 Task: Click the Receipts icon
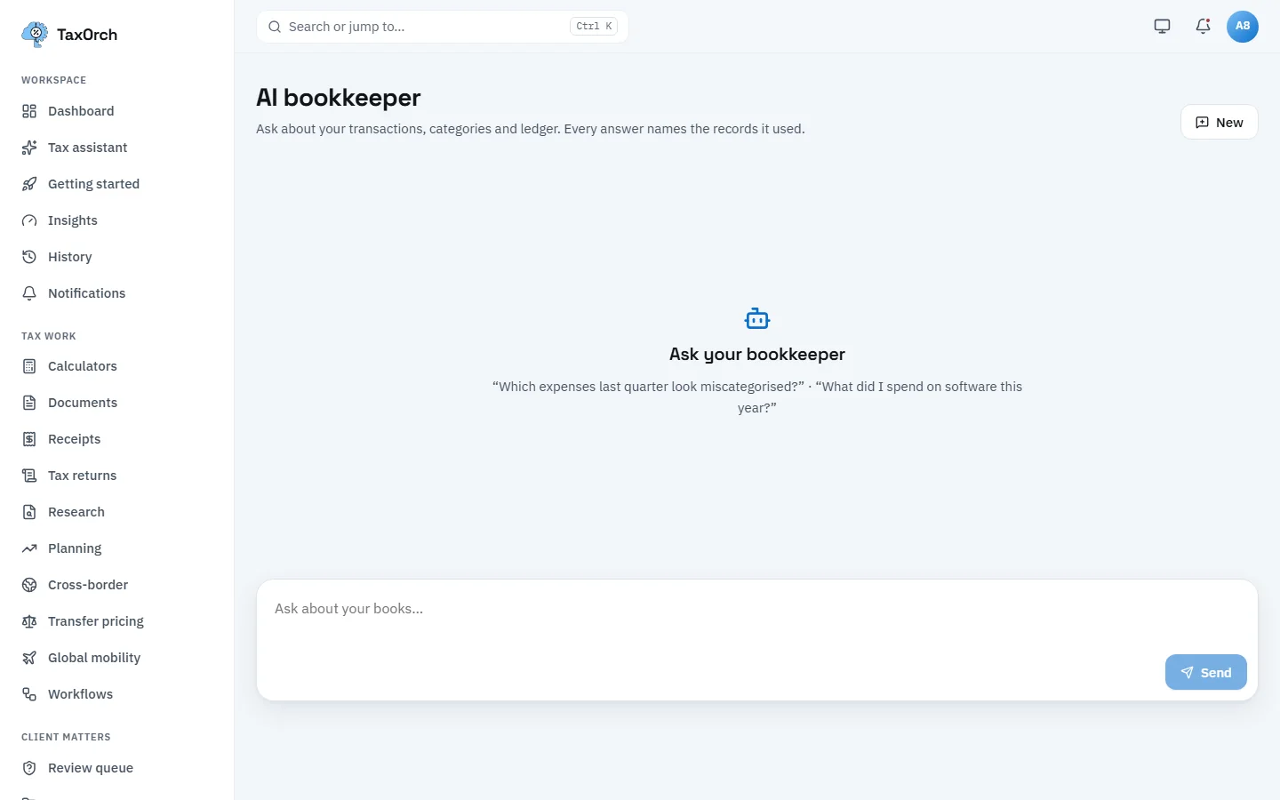pos(29,439)
